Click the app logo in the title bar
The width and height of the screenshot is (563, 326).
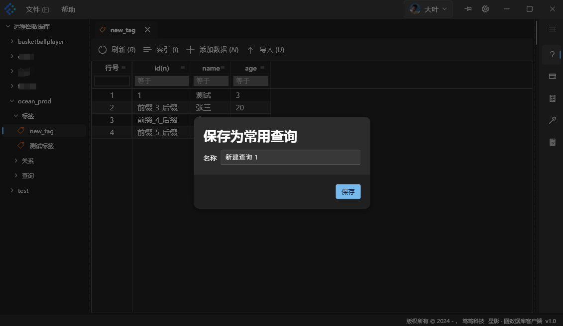[x=9, y=9]
